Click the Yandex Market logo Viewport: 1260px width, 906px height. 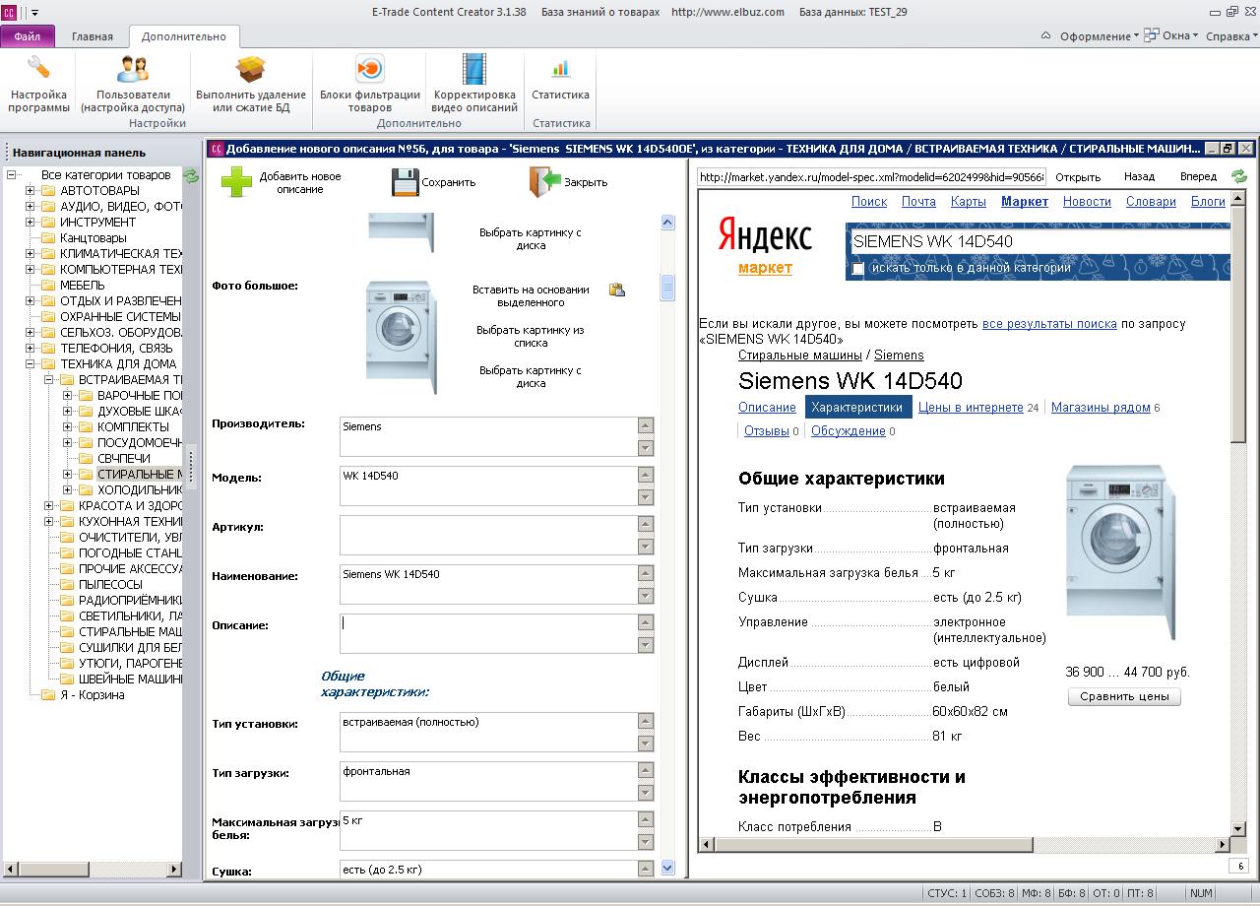coord(765,246)
